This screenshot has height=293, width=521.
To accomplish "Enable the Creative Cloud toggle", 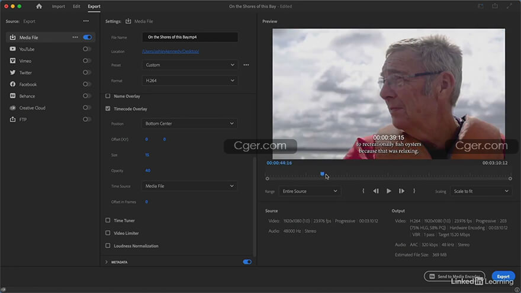I will coord(86,108).
